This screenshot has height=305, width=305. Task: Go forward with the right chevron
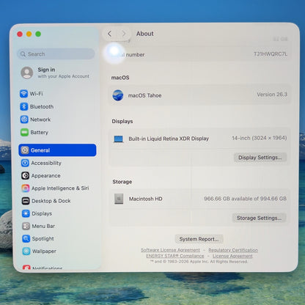pyautogui.click(x=124, y=34)
